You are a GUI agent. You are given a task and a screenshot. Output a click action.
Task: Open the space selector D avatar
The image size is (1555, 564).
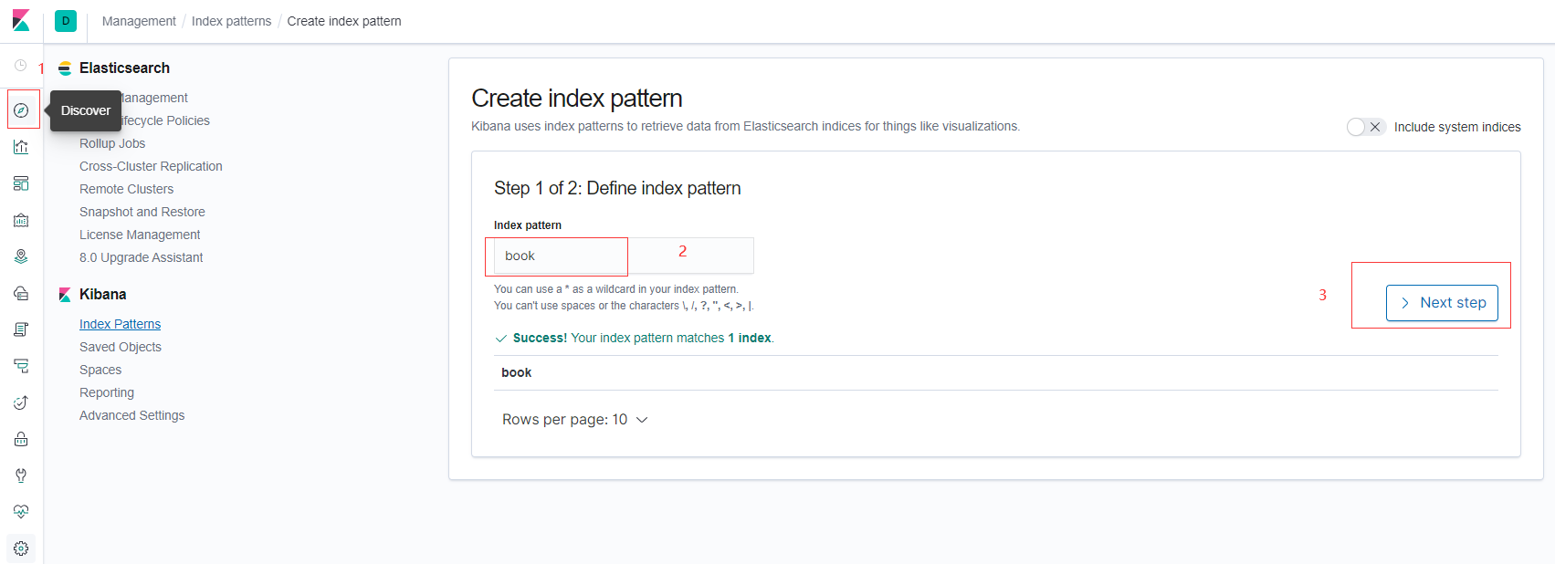[66, 21]
